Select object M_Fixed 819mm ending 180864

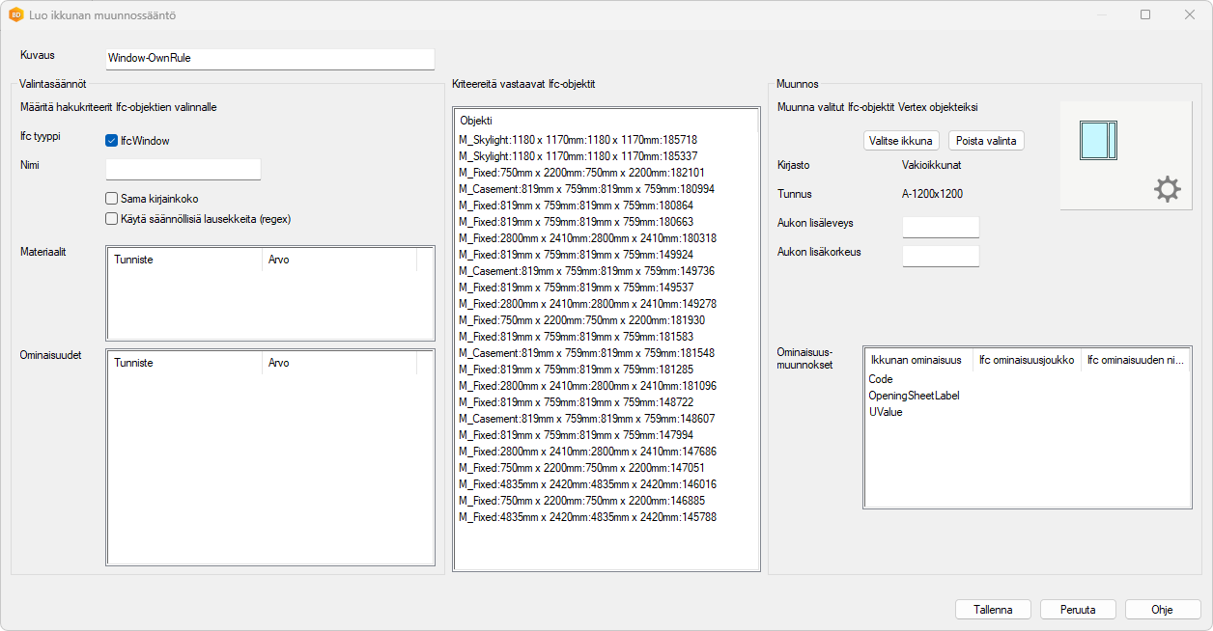click(576, 206)
